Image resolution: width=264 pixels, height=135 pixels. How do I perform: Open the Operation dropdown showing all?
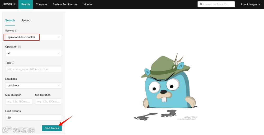coord(34,53)
